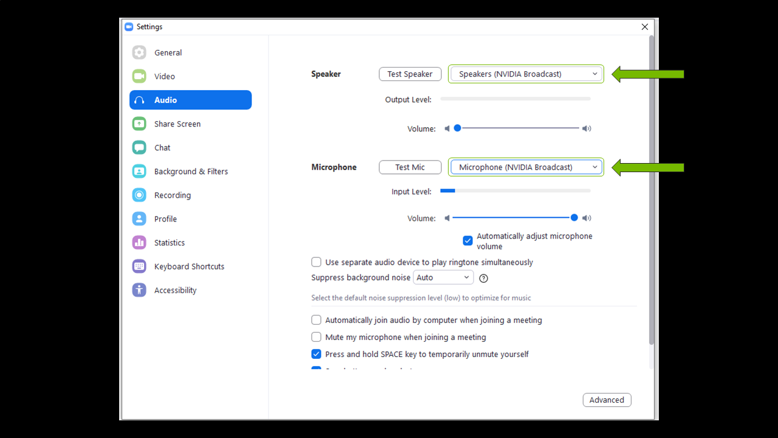Screen dimensions: 778x438
Task: Click the settings panel vertical scrollbar
Action: point(652,182)
